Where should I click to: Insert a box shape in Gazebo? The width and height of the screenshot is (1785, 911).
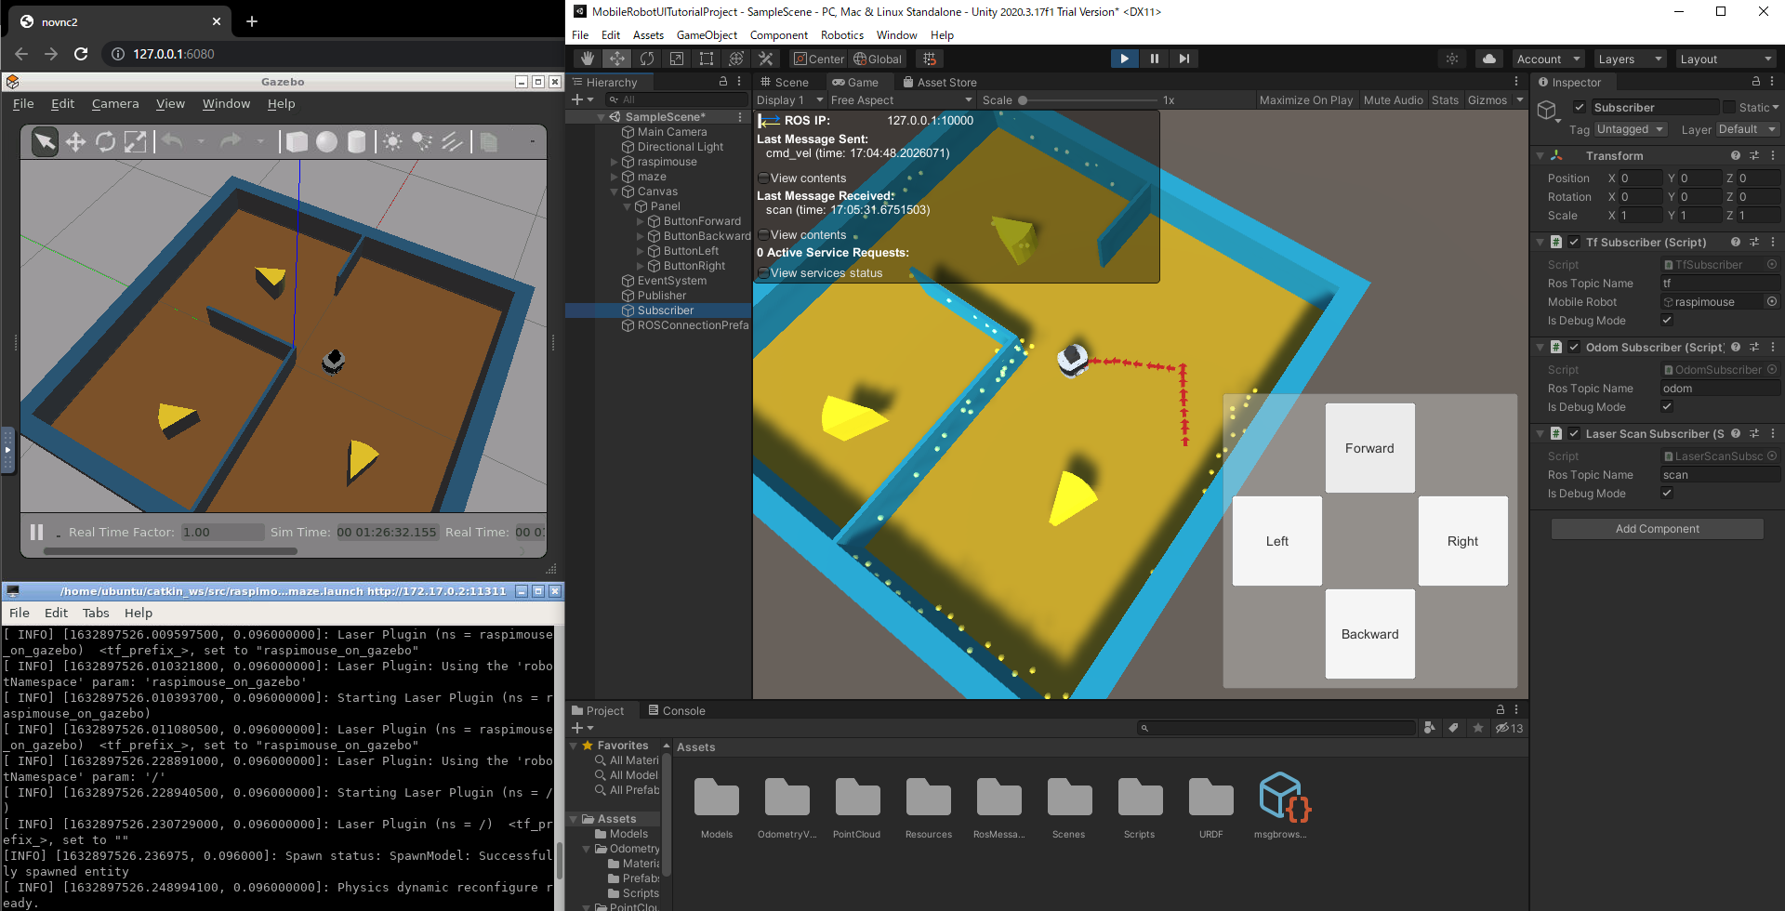pos(297,141)
